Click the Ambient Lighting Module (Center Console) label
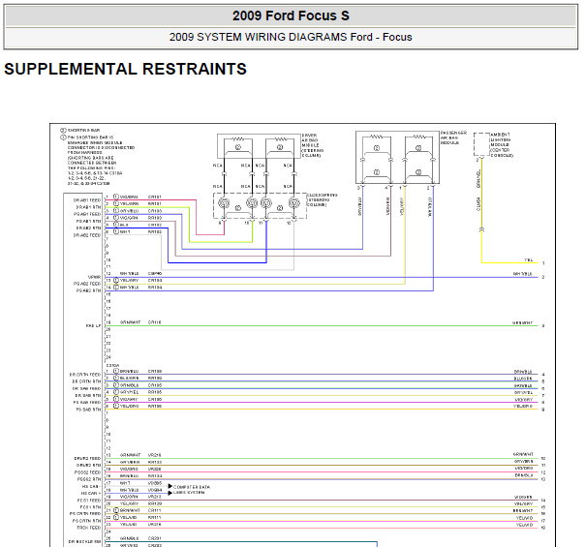Screen dimensions: 585x547 tap(502, 144)
